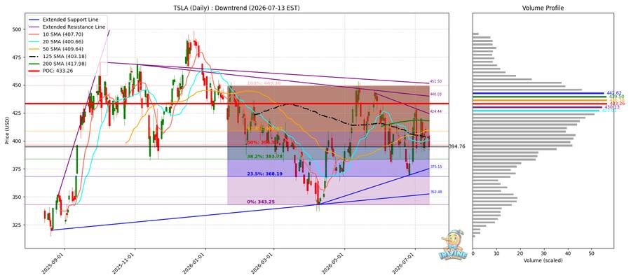Click the '0%: 343.25' Fibonacci label
Screen dimensions: 631x280
pos(261,202)
